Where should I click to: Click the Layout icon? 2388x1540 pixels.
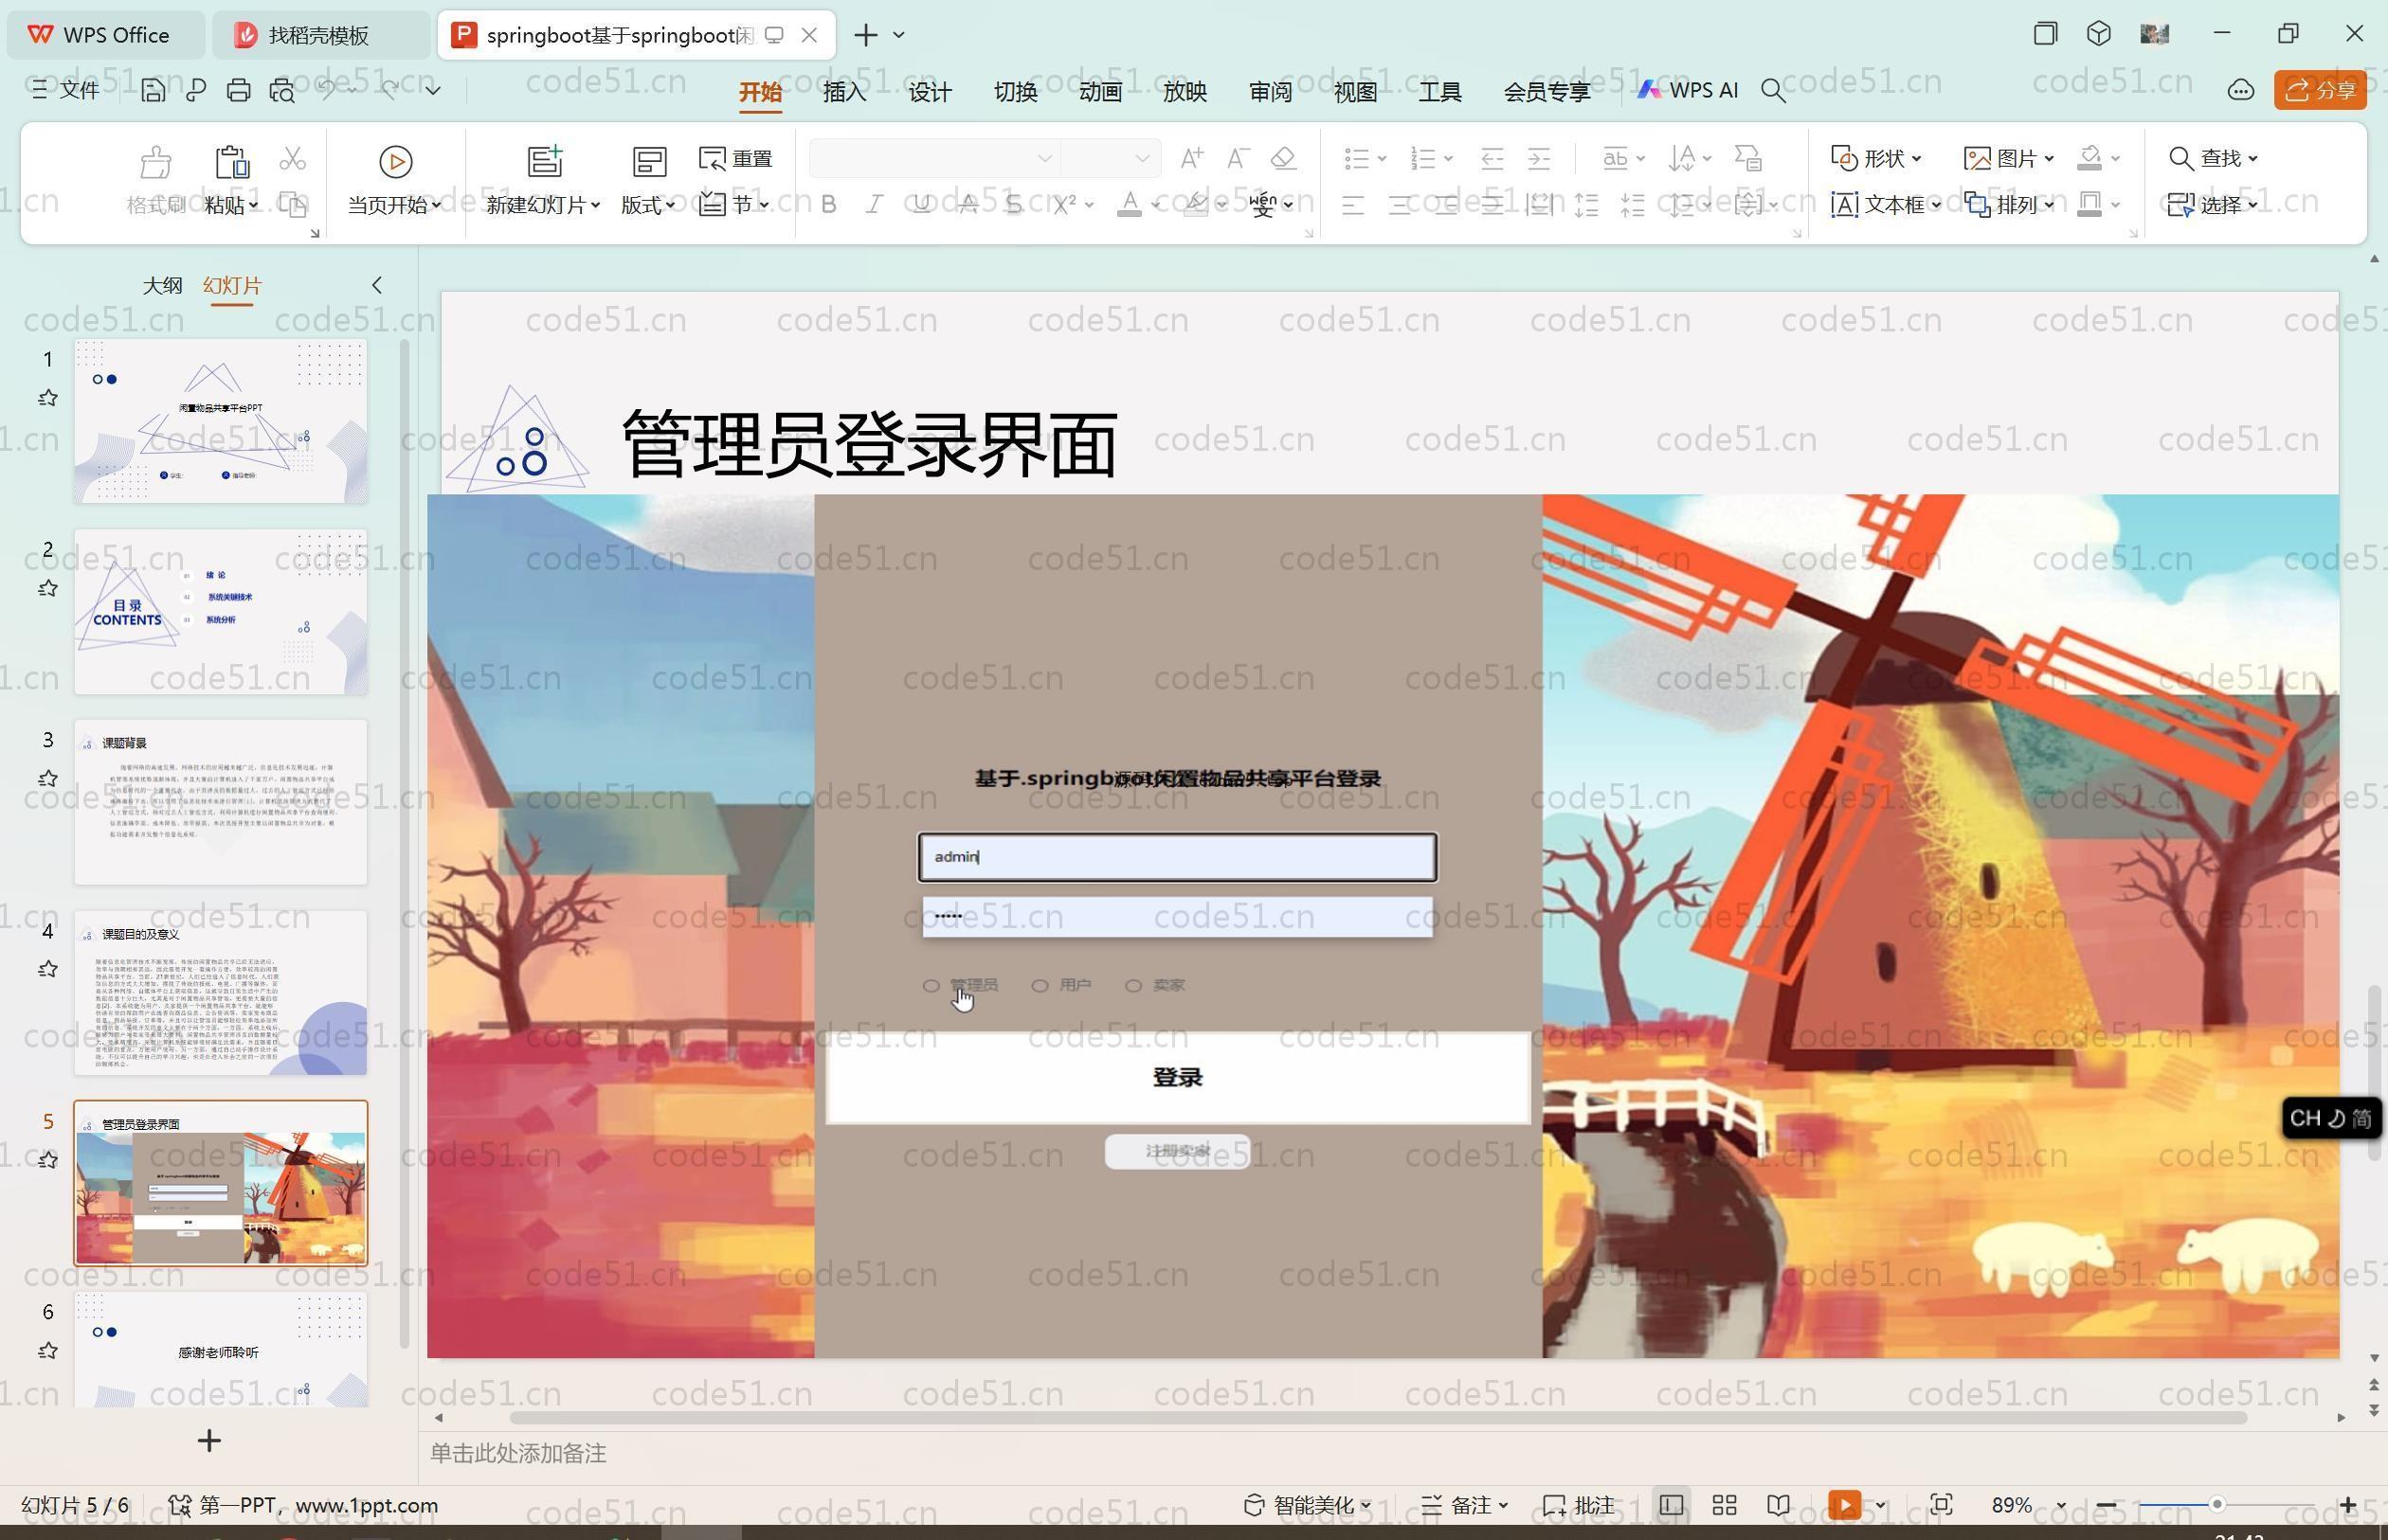tap(648, 161)
